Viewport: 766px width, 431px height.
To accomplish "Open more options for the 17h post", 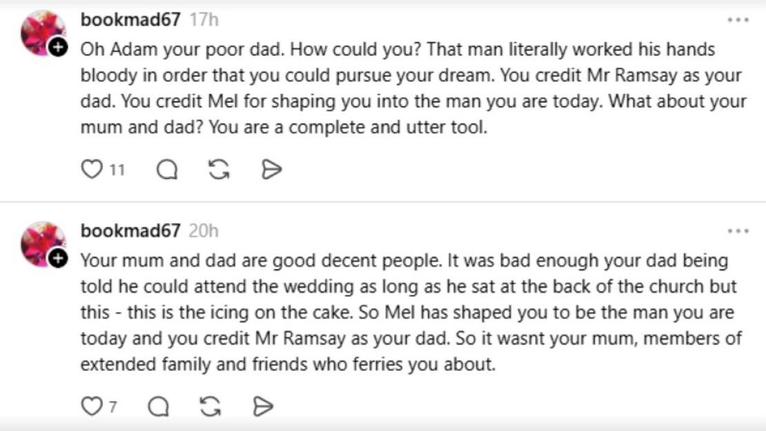I will pyautogui.click(x=738, y=20).
